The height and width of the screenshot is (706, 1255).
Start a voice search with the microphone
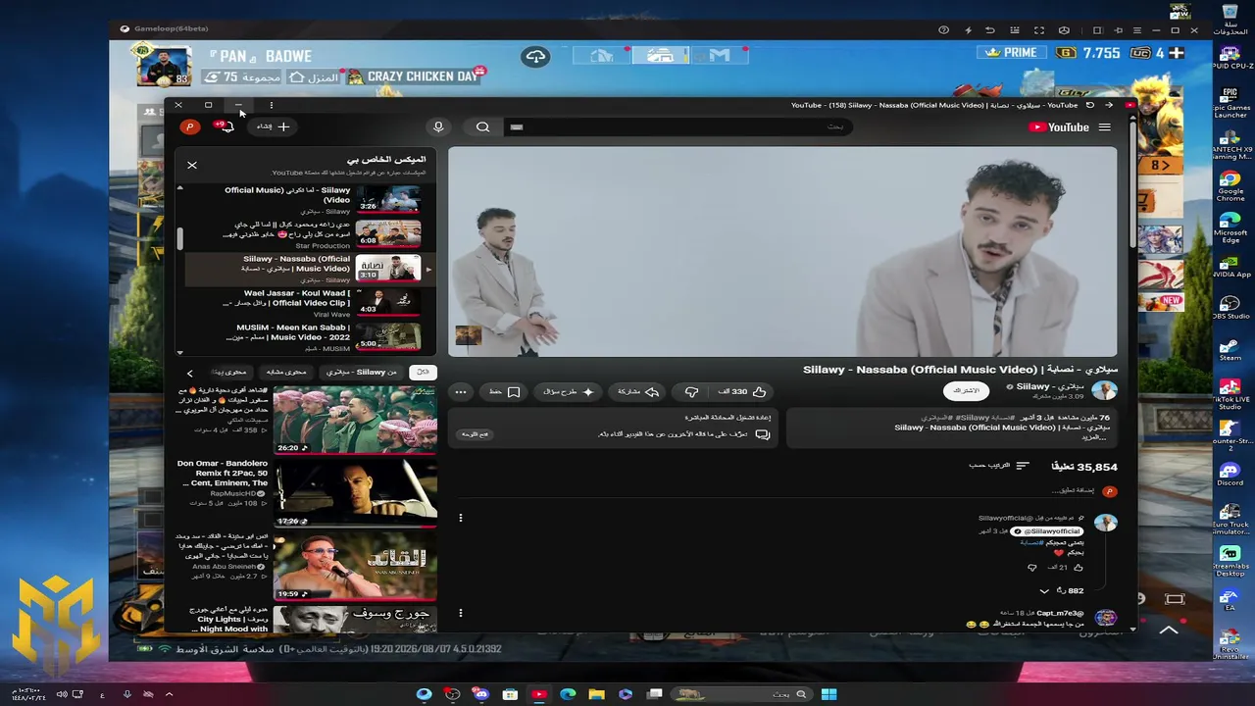click(438, 126)
